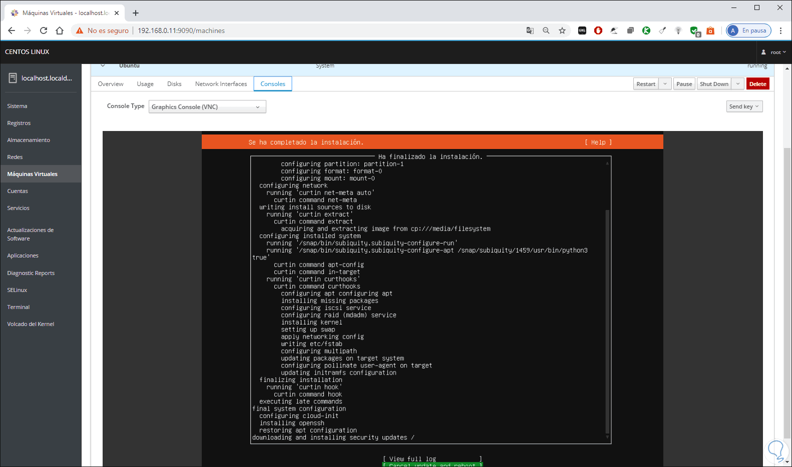Expand the Restart options arrow
The height and width of the screenshot is (467, 792).
(665, 84)
